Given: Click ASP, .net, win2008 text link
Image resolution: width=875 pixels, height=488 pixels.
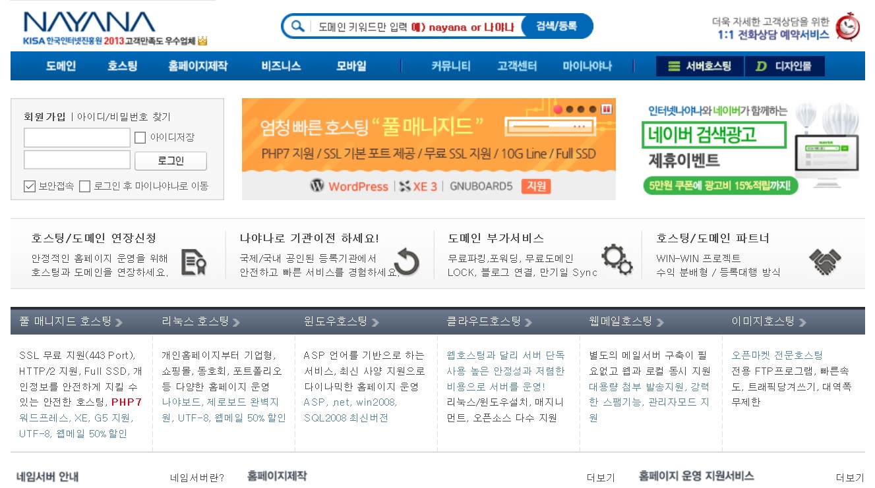Looking at the screenshot, I should tap(350, 402).
